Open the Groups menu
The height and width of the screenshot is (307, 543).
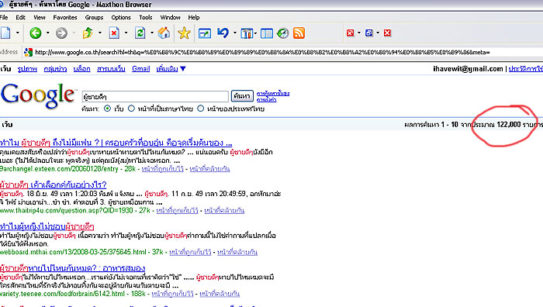(94, 17)
